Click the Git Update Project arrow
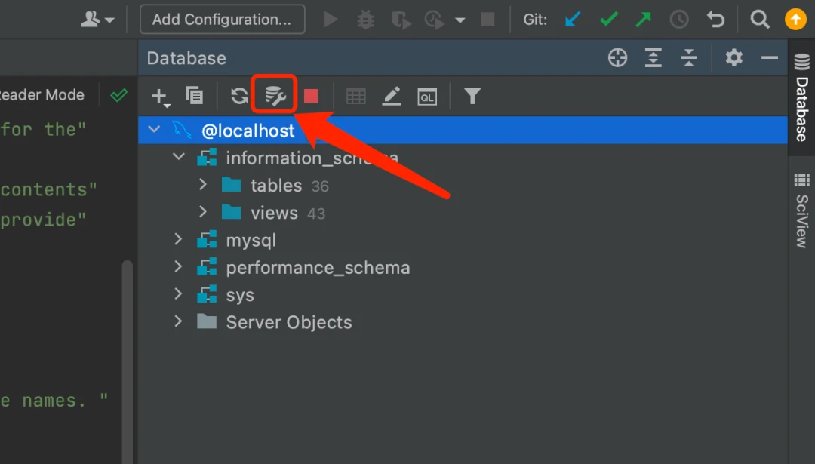Screen dimensions: 815x464 tap(574, 20)
